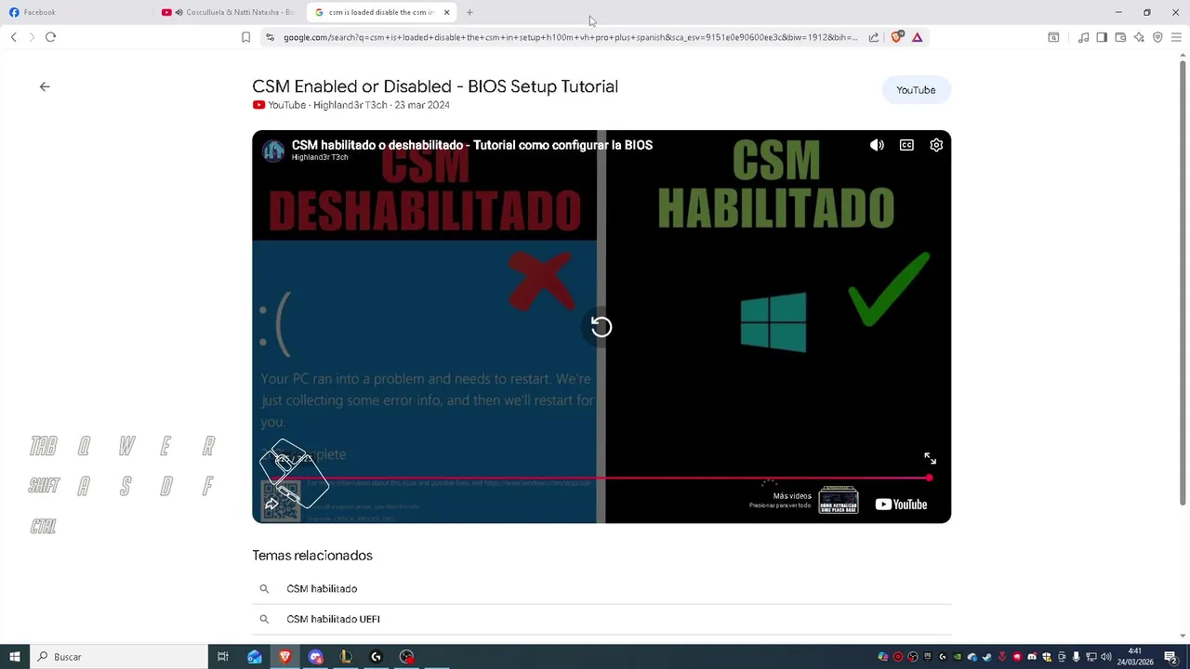The image size is (1190, 669).
Task: Open the tab search icon in the toolbar
Action: click(x=1053, y=37)
